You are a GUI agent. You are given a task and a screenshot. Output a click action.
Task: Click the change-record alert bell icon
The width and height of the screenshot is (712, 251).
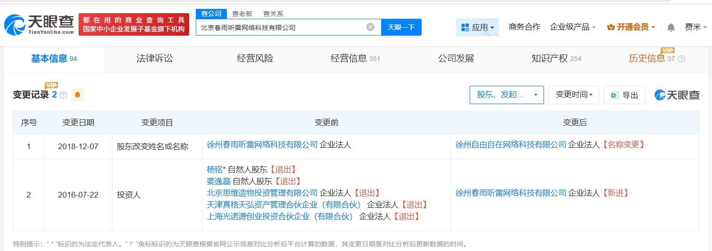pos(78,95)
